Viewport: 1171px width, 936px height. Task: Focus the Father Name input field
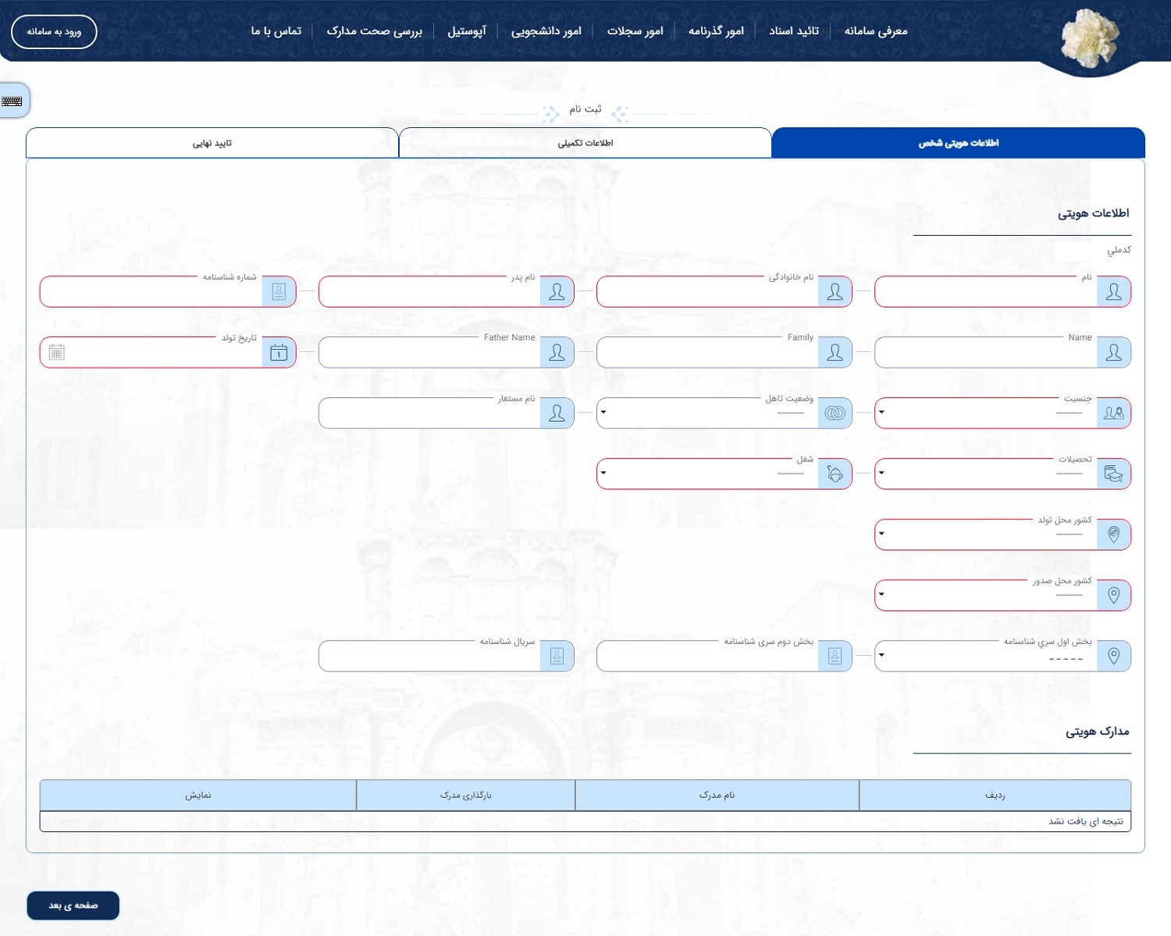coord(430,353)
